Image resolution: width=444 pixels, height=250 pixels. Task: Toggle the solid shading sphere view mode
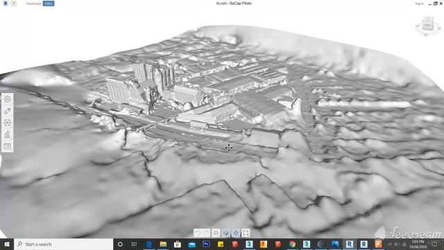pyautogui.click(x=225, y=233)
